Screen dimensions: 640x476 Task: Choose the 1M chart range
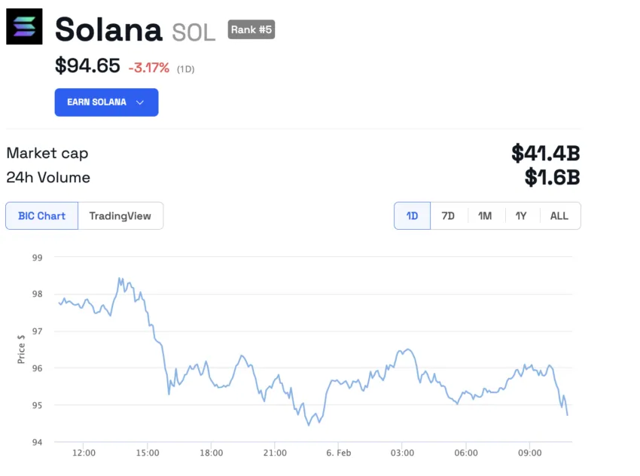[485, 216]
